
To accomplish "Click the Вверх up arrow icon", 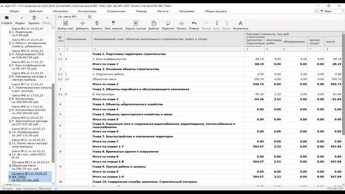I will [226, 23].
